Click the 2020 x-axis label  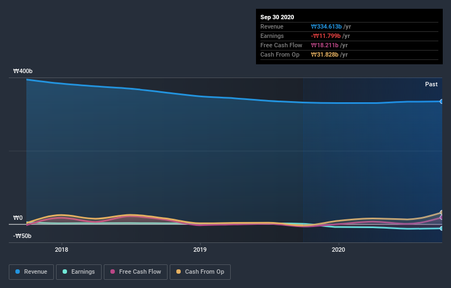338,250
